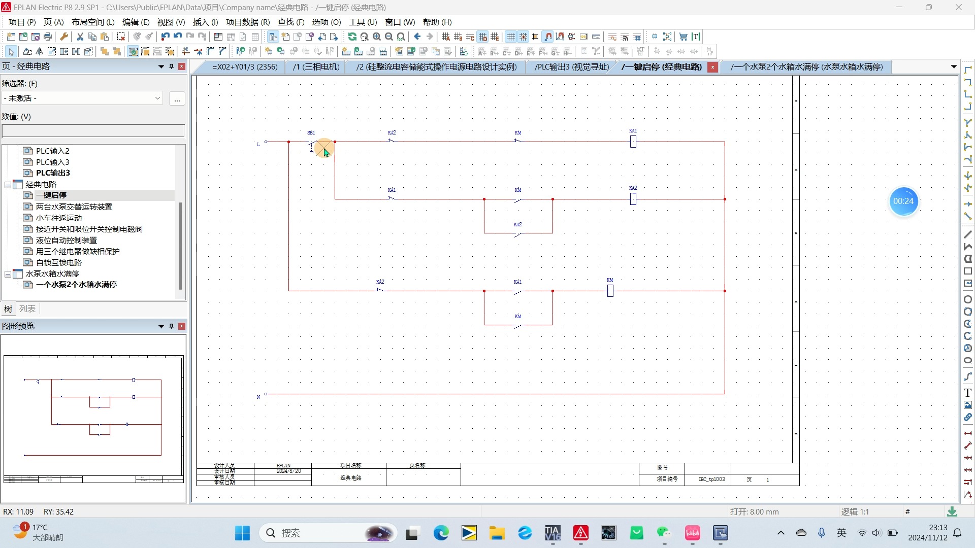Click the wrench settings icon

pyautogui.click(x=64, y=37)
